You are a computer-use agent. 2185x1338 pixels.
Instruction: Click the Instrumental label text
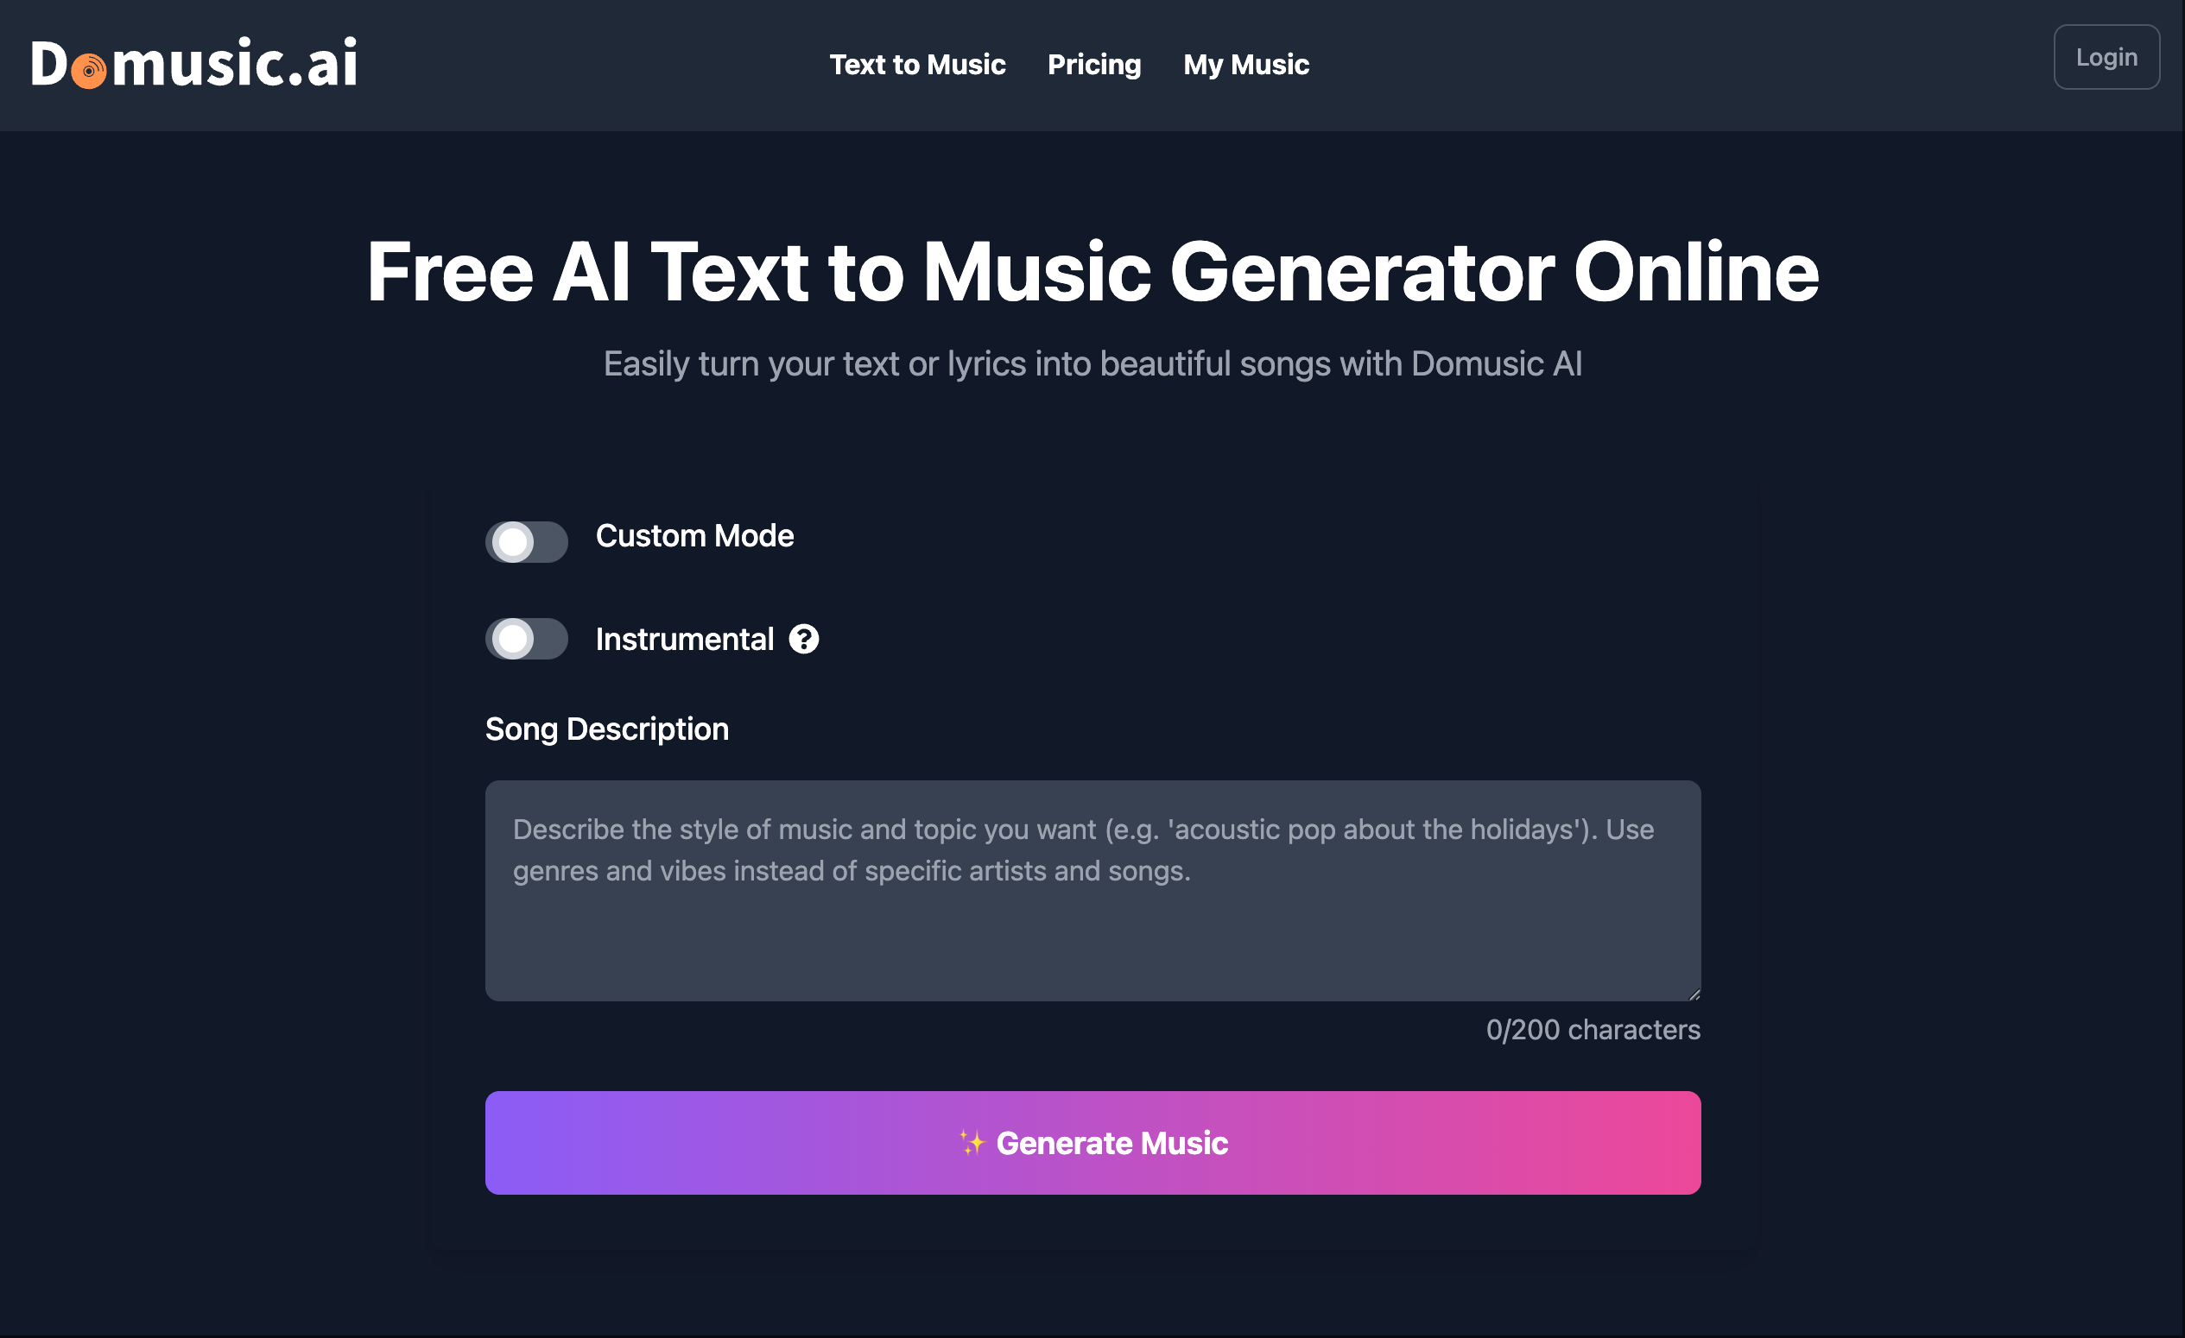pyautogui.click(x=685, y=639)
